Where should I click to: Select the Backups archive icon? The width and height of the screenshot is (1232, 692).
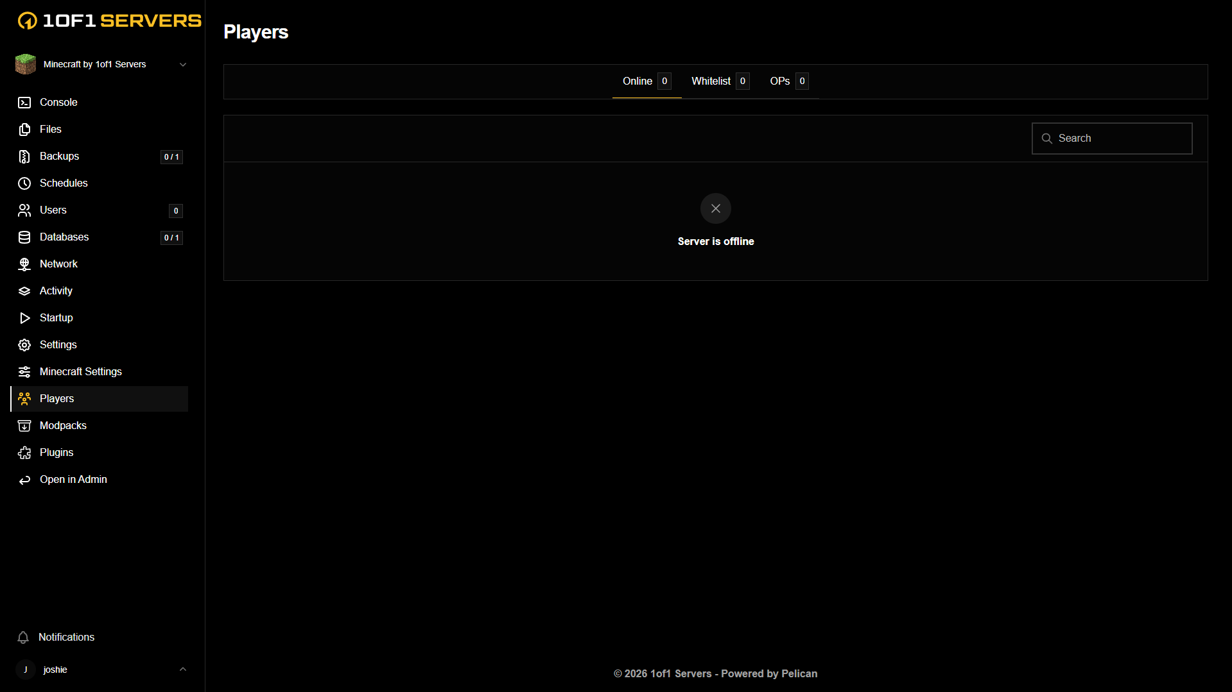click(x=24, y=156)
